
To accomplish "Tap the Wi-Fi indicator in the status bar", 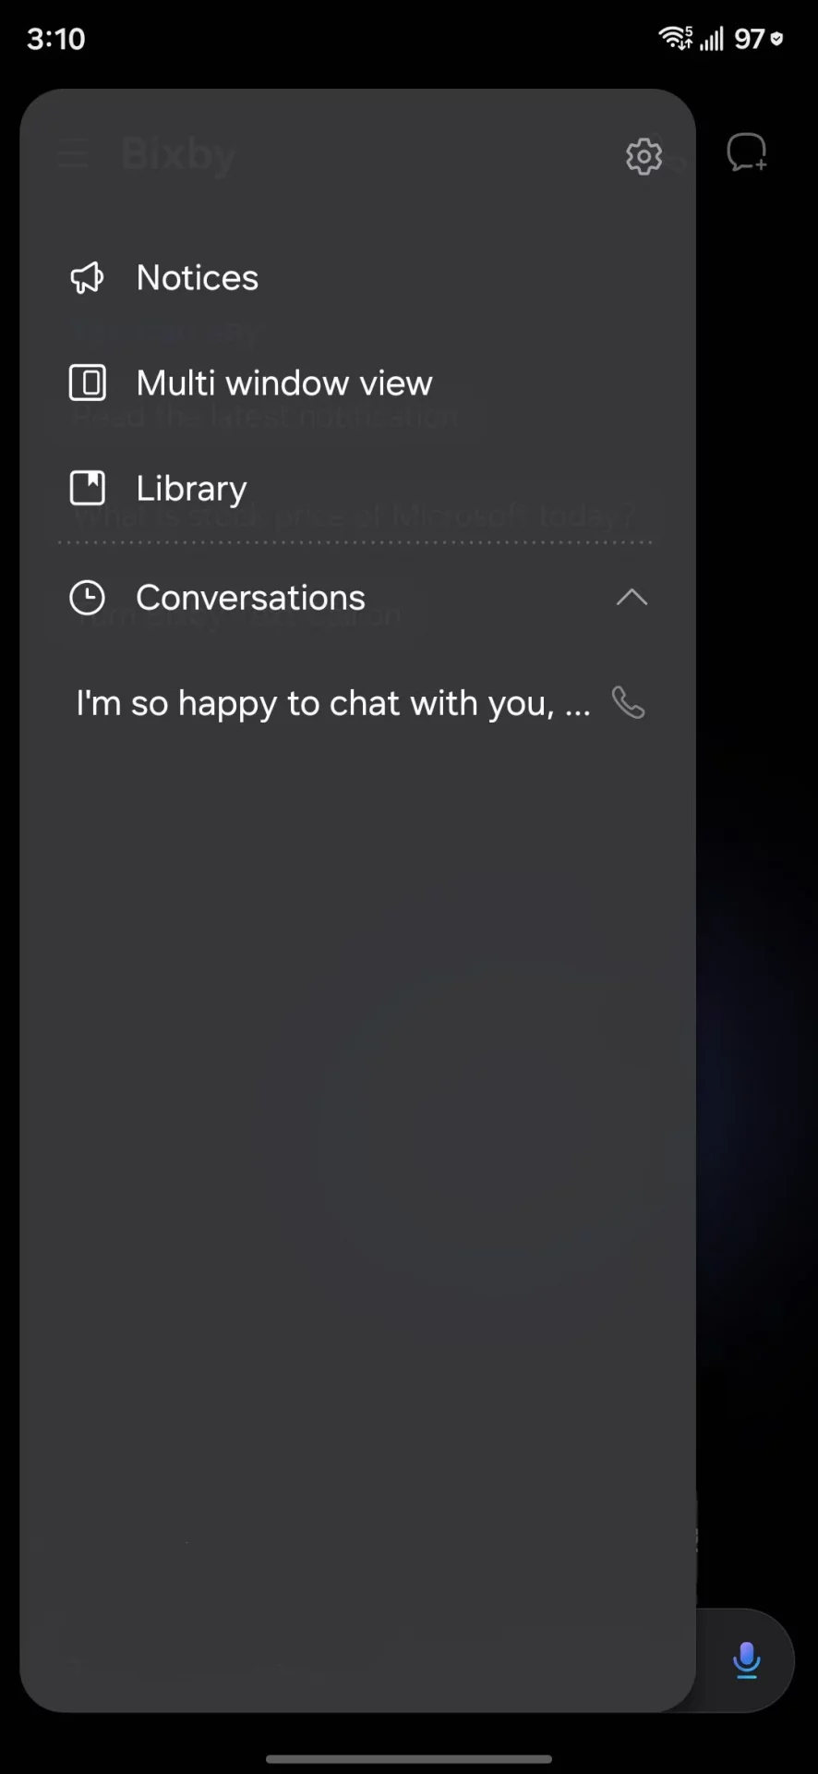I will pyautogui.click(x=675, y=38).
